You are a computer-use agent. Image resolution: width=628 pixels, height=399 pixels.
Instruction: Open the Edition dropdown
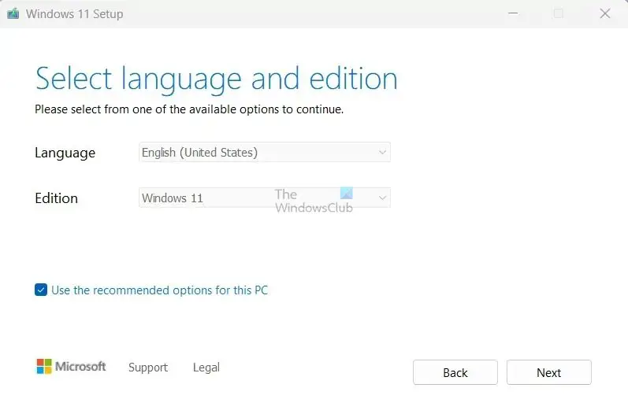[264, 198]
